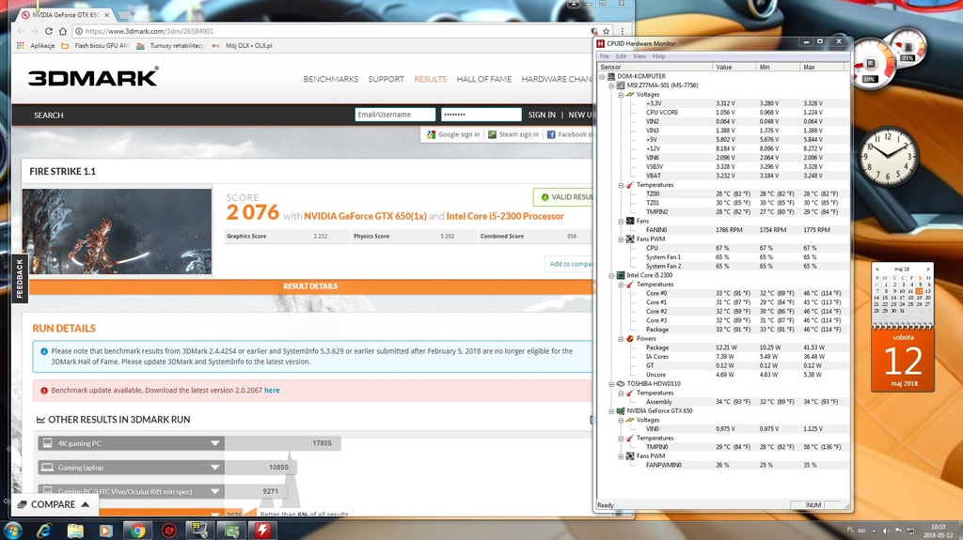Open Edit menu in Hardware Monitor
The width and height of the screenshot is (963, 540).
click(x=621, y=56)
